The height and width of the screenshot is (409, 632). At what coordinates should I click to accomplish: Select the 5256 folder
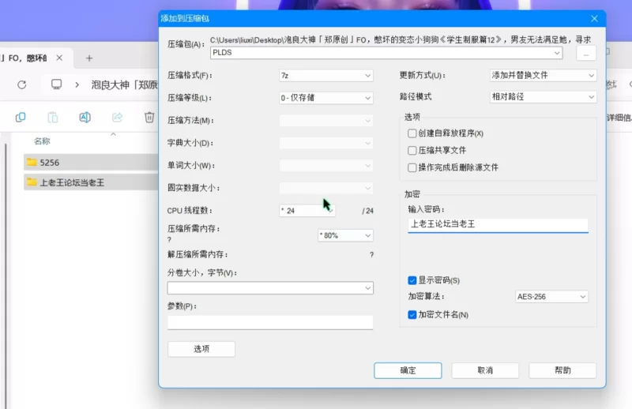click(91, 163)
